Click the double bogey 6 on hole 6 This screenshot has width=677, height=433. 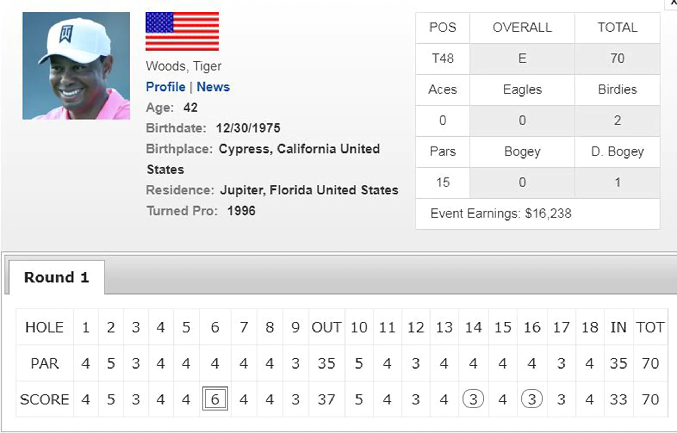pos(215,399)
